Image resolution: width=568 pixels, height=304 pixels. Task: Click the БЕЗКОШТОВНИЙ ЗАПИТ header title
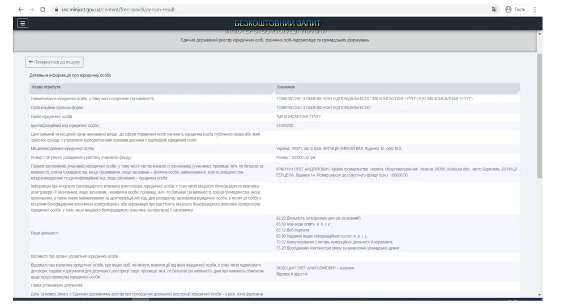pyautogui.click(x=277, y=23)
